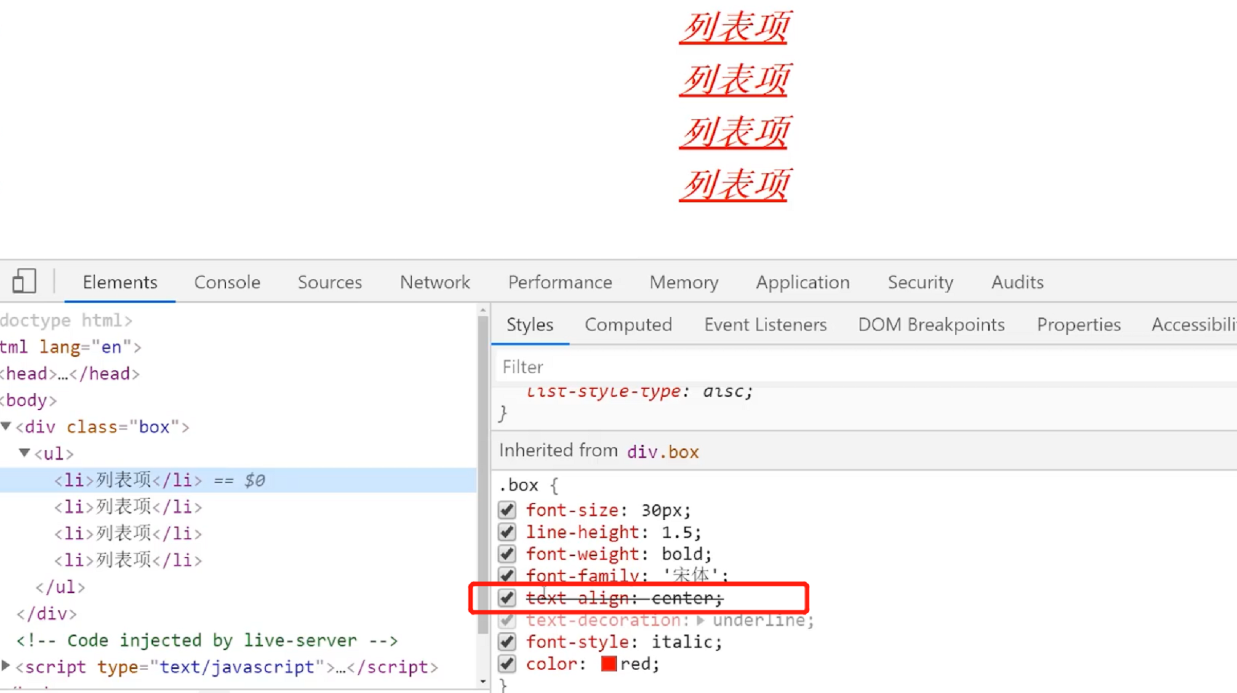Select the html lang="en" row
This screenshot has height=693, width=1237.
[71, 347]
